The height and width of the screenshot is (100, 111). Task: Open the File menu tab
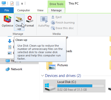[7, 10]
